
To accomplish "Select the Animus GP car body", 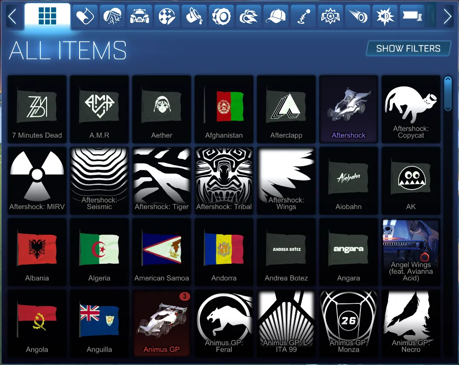I will [162, 324].
